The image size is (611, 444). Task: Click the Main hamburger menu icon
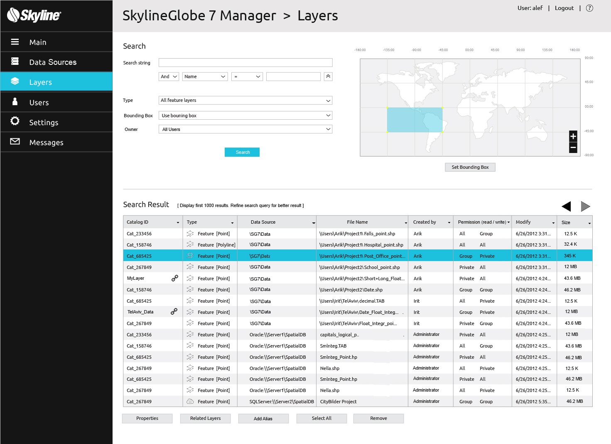tap(15, 42)
